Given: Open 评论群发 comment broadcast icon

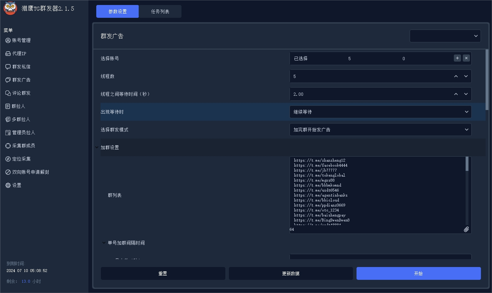Looking at the screenshot, I should coord(8,93).
